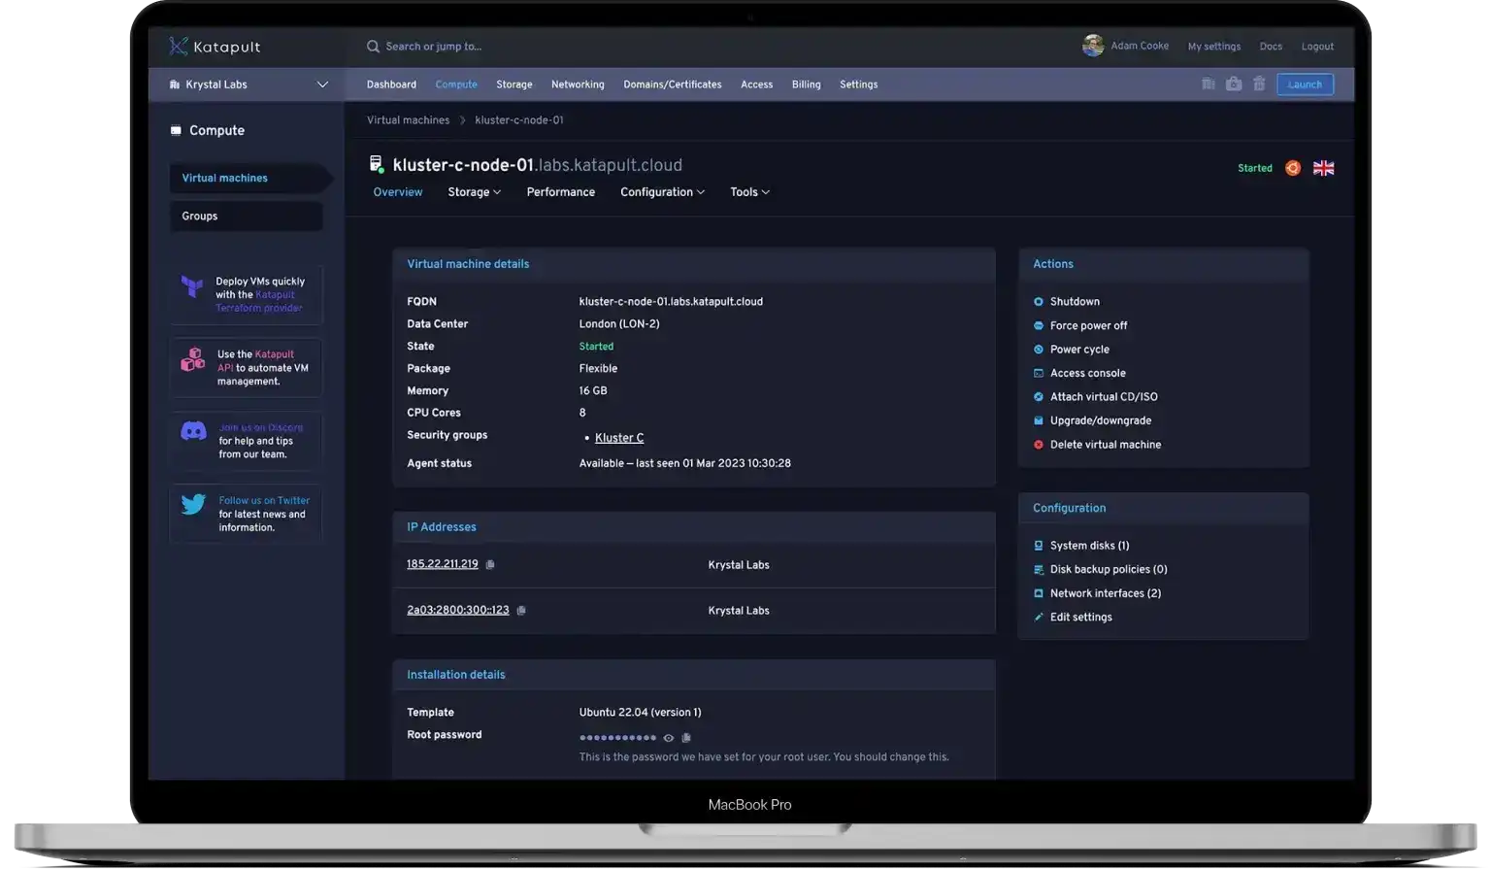1491x871 pixels.
Task: Click the Power cycle icon
Action: pos(1039,350)
